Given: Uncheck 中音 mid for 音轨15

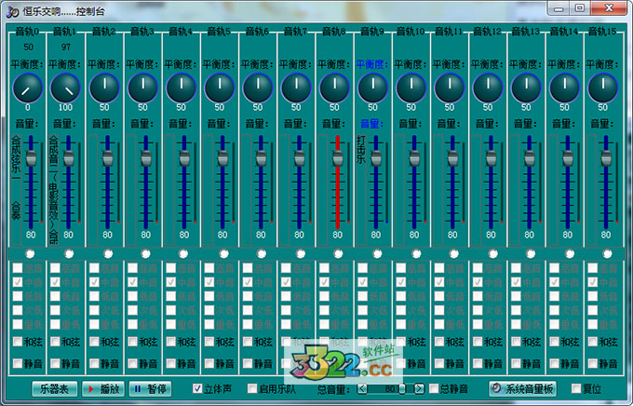Looking at the screenshot, I should (x=593, y=282).
